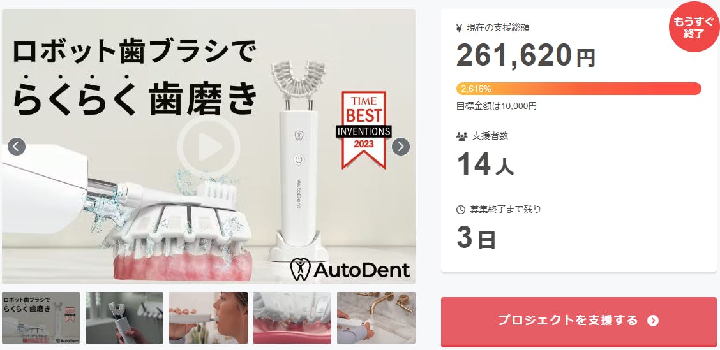Image resolution: width=720 pixels, height=350 pixels.
Task: Click the 2,616% funding progress bar
Action: (578, 89)
